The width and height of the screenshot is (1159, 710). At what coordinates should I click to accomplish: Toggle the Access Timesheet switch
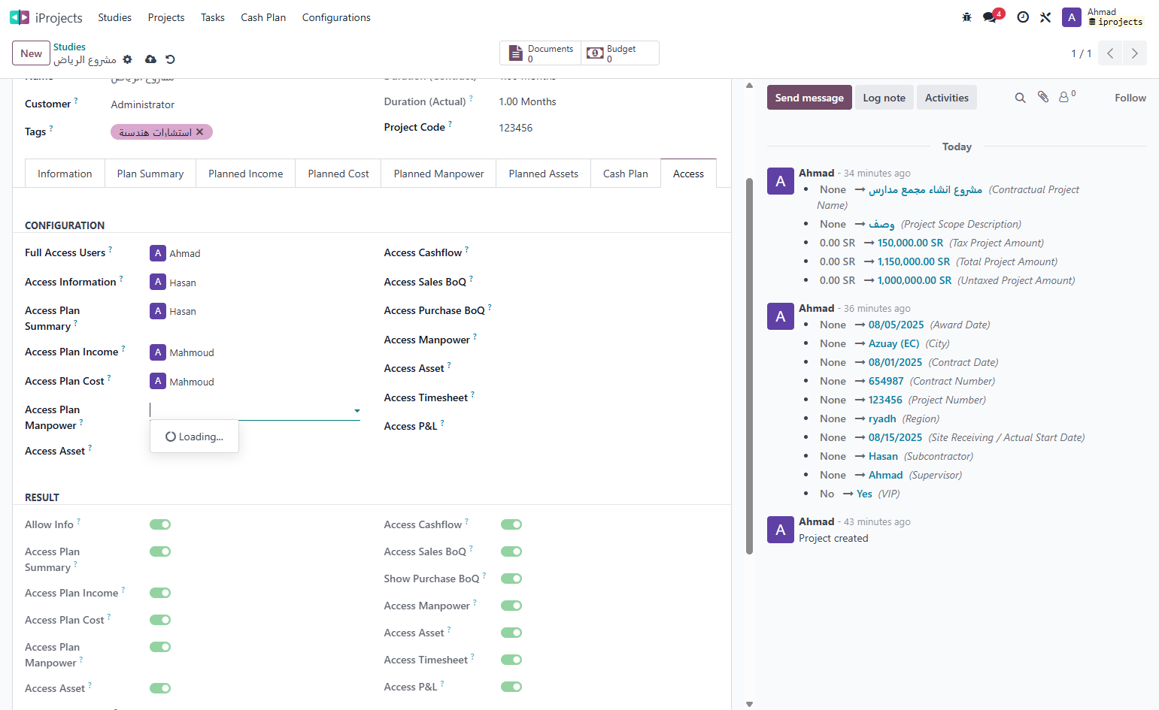511,660
